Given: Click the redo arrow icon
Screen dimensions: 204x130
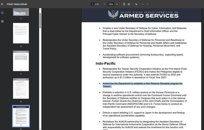Looking at the screenshot, I should 148,4.
